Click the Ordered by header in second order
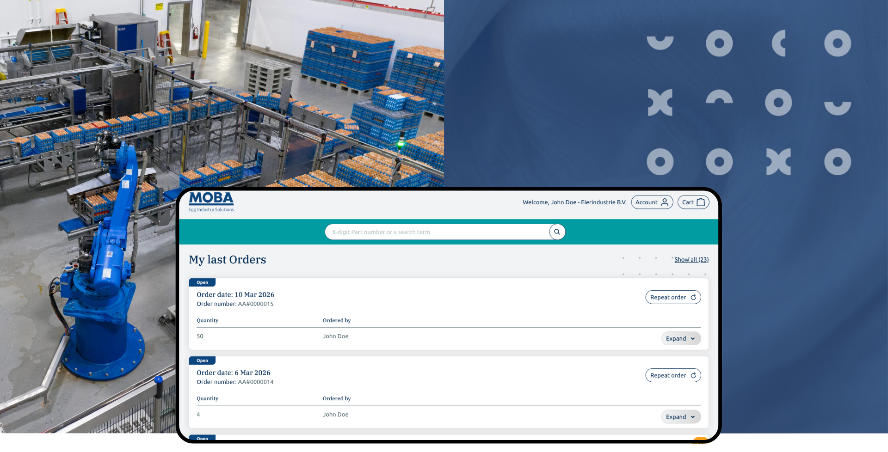This screenshot has height=452, width=888. [x=337, y=399]
